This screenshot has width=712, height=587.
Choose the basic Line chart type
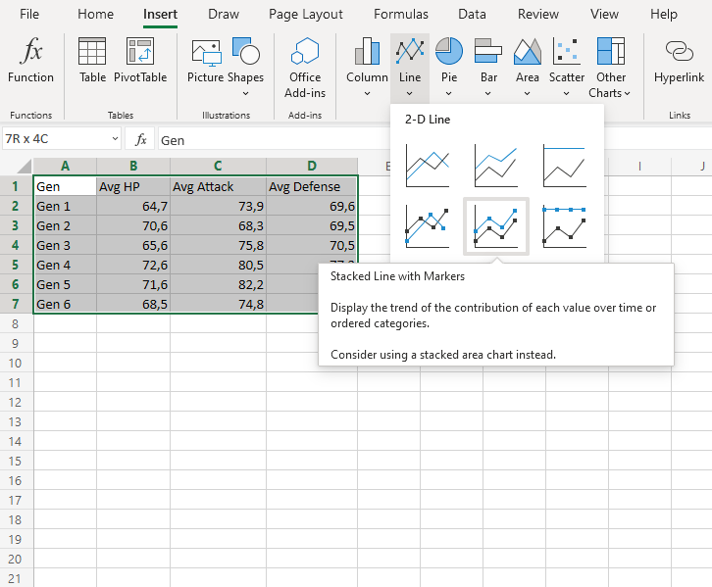coord(428,166)
